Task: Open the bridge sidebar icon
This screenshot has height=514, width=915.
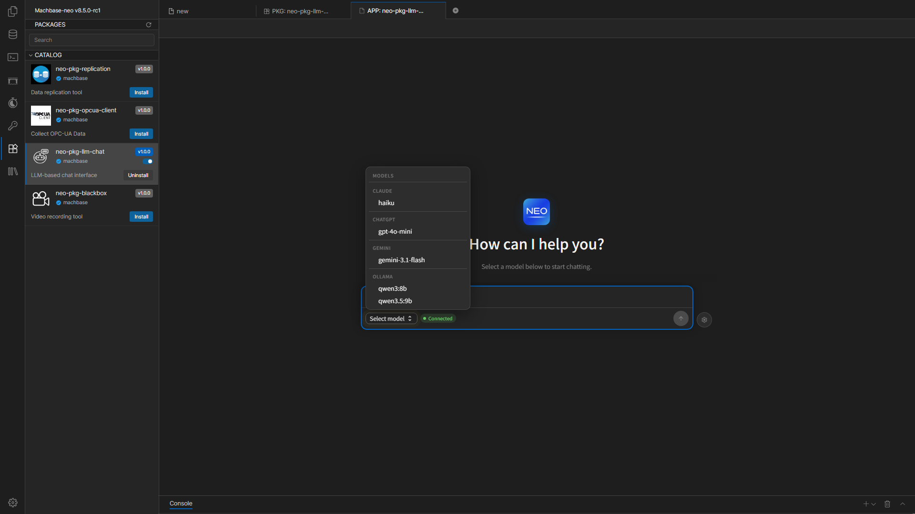Action: pyautogui.click(x=13, y=80)
